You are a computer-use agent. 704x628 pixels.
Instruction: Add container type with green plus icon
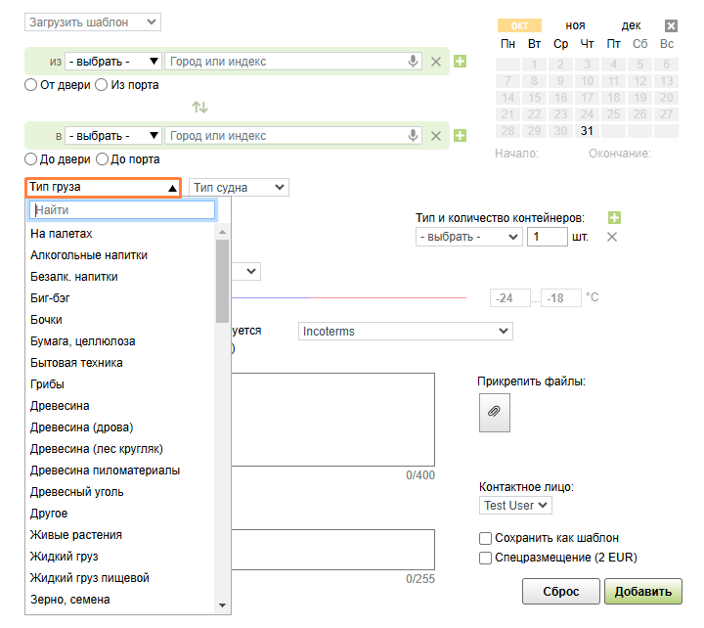click(614, 217)
